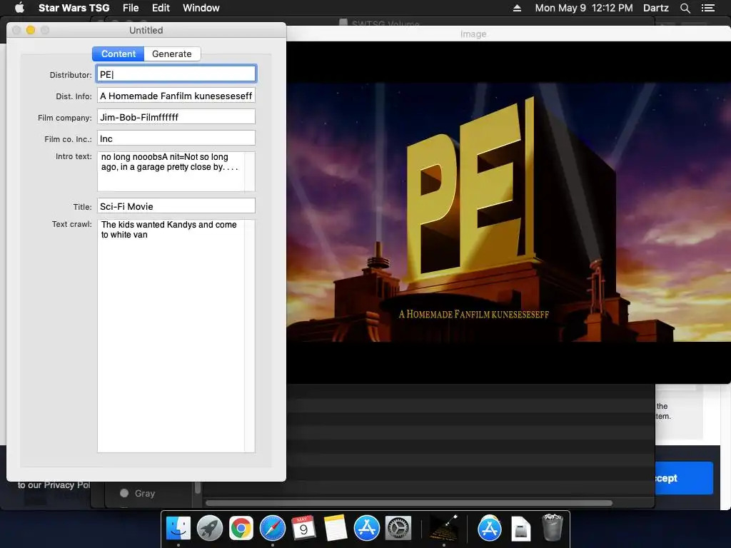Viewport: 731px width, 548px height.
Task: Select the Gray radio option in background window
Action: [124, 493]
